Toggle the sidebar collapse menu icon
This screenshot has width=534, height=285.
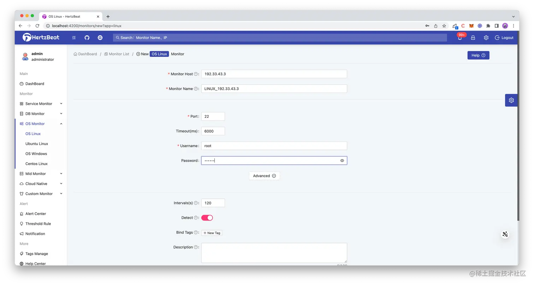pyautogui.click(x=74, y=37)
